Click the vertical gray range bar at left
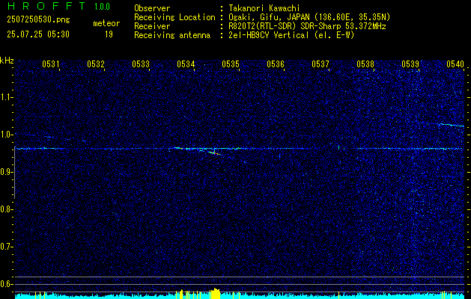Image resolution: width=471 pixels, height=299 pixels. [x=14, y=173]
